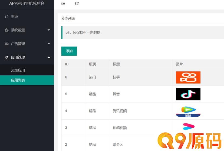
Task: Click the 抖音 app thumbnail
Action: coord(188,94)
